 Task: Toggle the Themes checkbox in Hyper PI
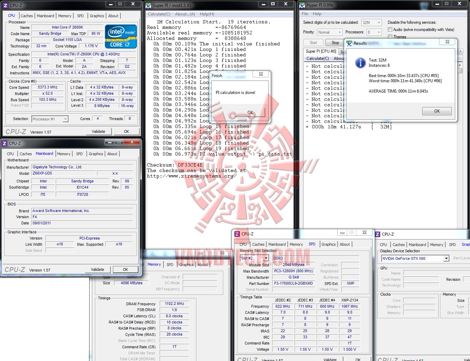click(x=390, y=36)
